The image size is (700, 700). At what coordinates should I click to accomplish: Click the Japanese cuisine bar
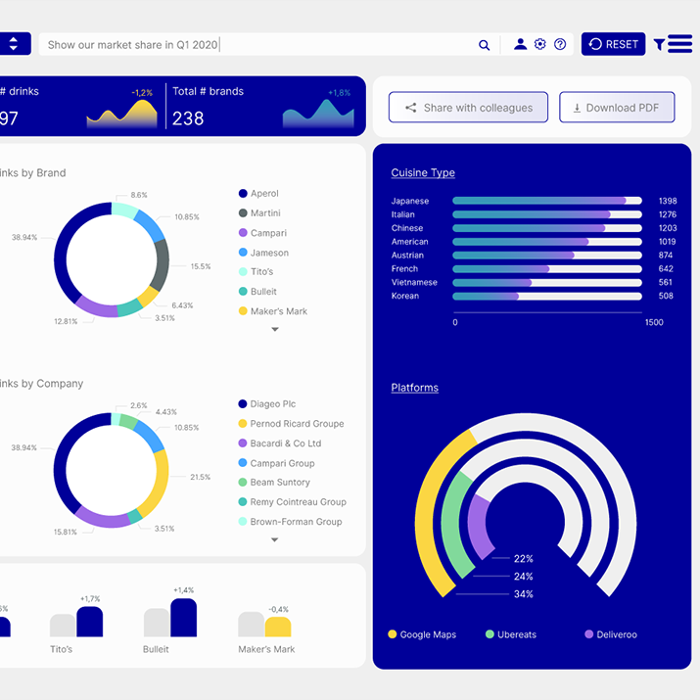(547, 201)
